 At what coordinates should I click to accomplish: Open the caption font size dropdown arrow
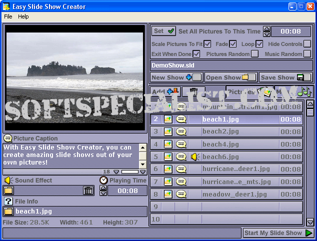(x=116, y=172)
